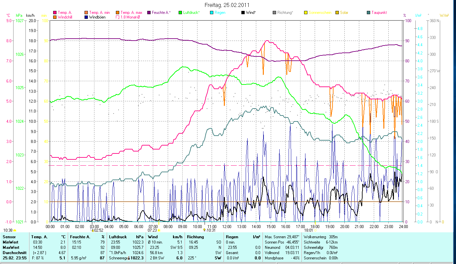Viewport: 456px width, 264px height.
Task: Click the pink Temp. A. legend swatch
Action: (55, 13)
